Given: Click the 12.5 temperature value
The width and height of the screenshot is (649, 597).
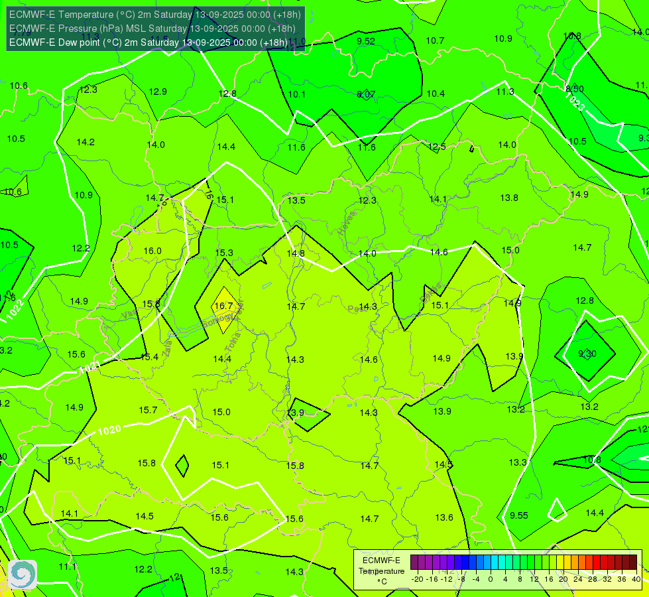Looking at the screenshot, I should (x=437, y=147).
